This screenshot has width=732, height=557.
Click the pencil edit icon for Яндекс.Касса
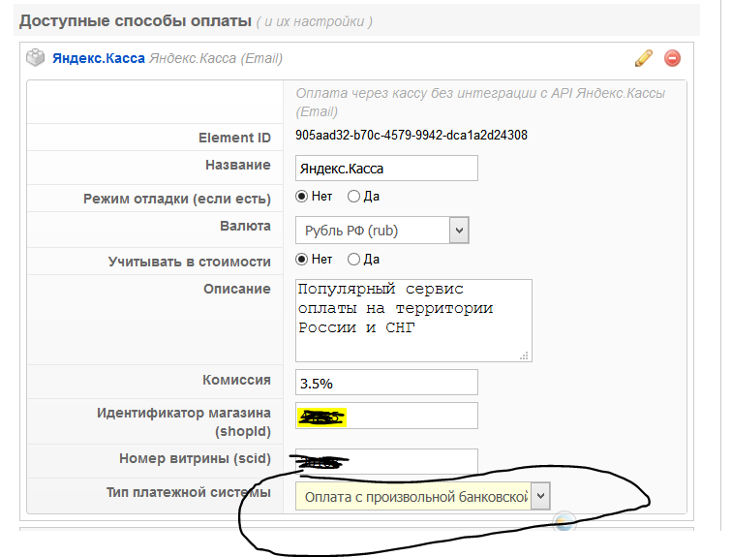644,58
